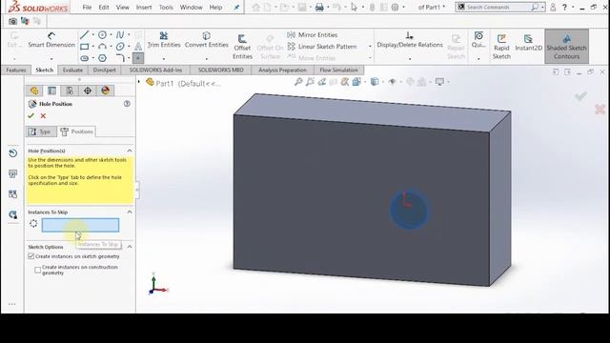Open the FeatureManager design tree tab
The image size is (610, 343).
[x=34, y=91]
